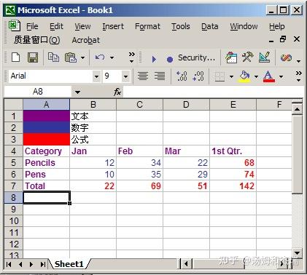The image size is (307, 275).
Task: Click the Copy icon in toolbar
Action: (x=53, y=57)
